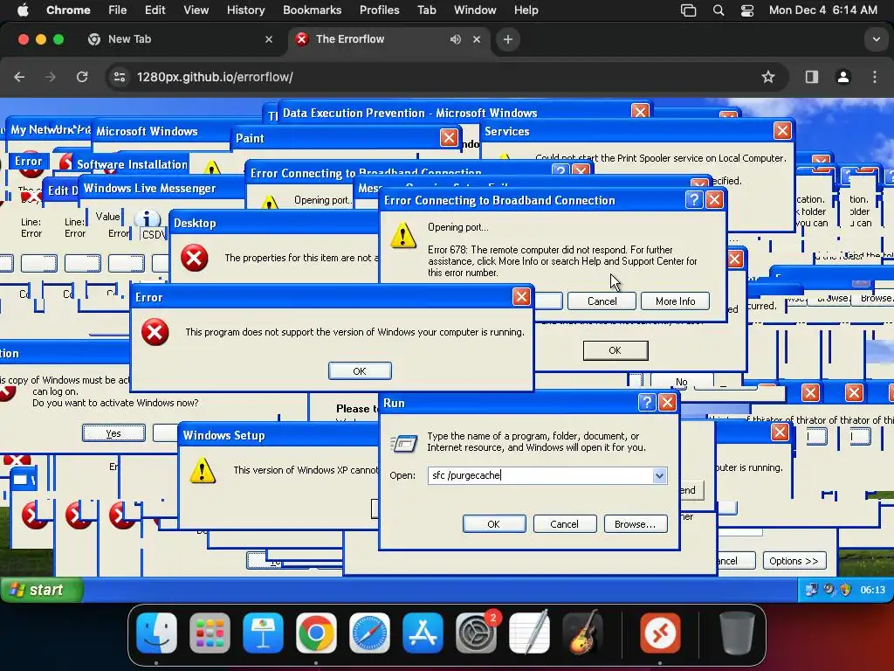Click the Chrome icon in the dock
The height and width of the screenshot is (671, 894).
tap(316, 633)
